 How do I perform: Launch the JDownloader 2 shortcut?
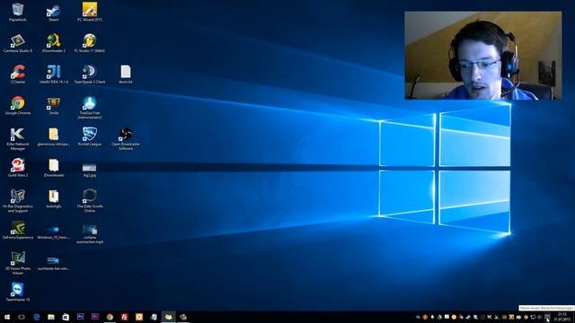54,43
